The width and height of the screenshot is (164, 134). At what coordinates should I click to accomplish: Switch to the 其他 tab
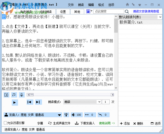pos(77,12)
